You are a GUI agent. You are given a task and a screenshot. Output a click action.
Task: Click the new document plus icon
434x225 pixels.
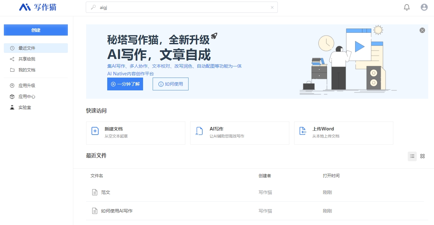[95, 131]
